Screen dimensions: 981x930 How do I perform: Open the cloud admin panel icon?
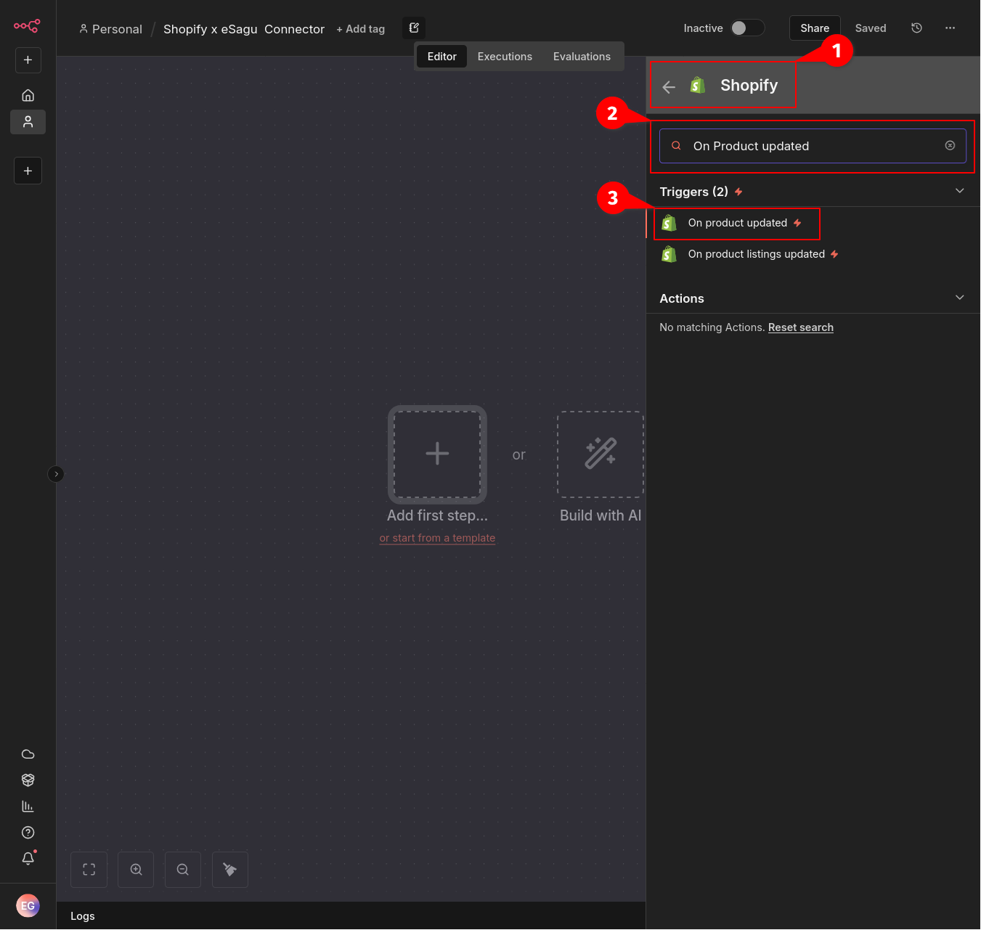(28, 754)
